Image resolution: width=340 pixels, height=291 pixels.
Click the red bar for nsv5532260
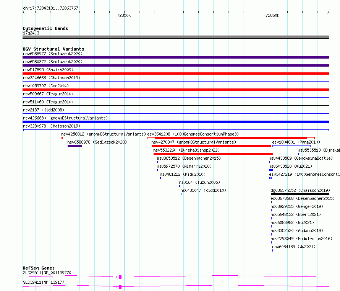[x=213, y=154]
